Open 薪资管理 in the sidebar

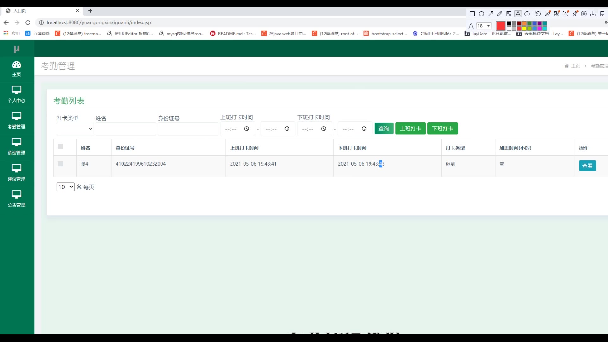point(16,147)
